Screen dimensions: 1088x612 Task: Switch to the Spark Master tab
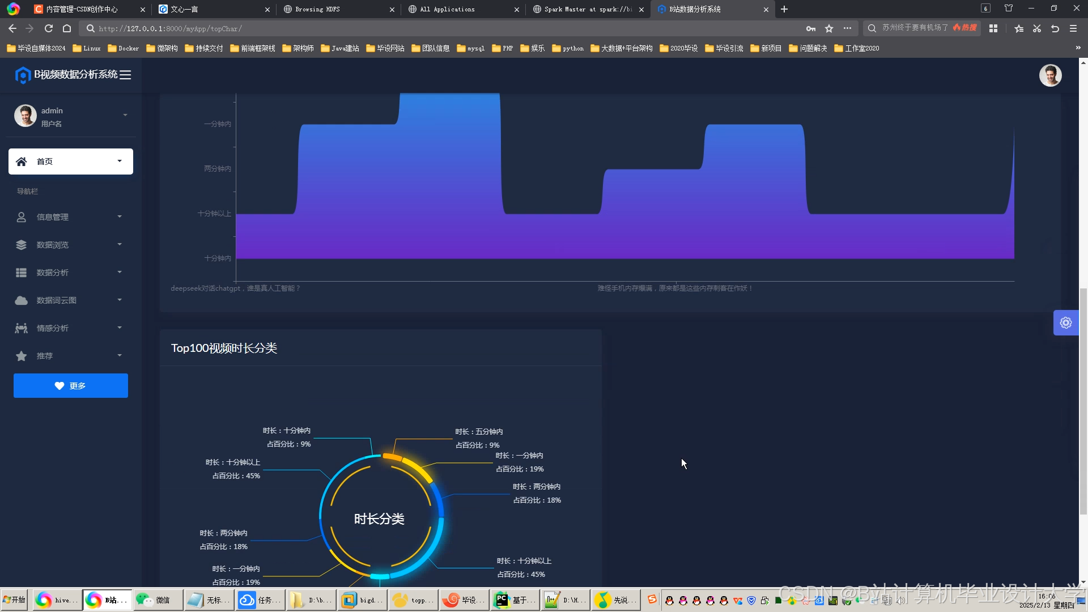coord(584,9)
